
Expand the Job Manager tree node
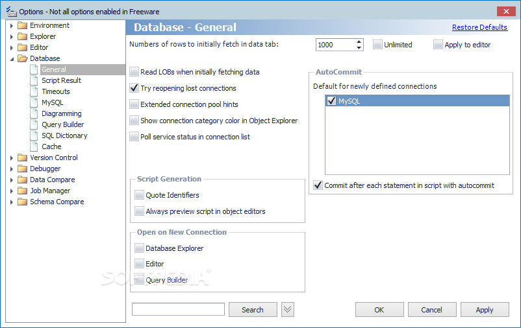12,191
